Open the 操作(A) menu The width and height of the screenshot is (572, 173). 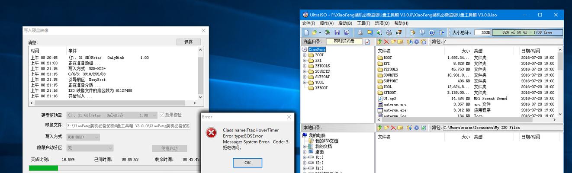[327, 23]
